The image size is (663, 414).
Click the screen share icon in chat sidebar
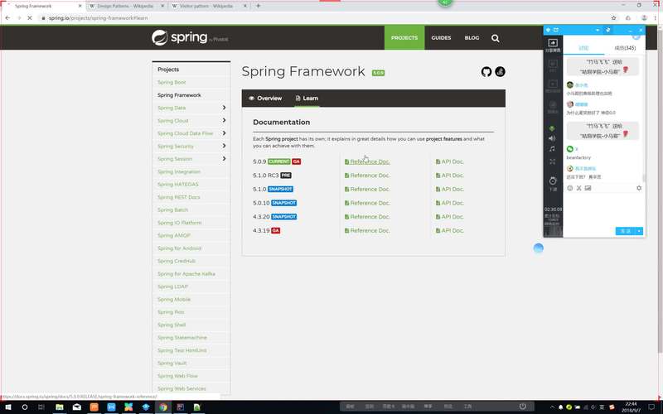(553, 43)
